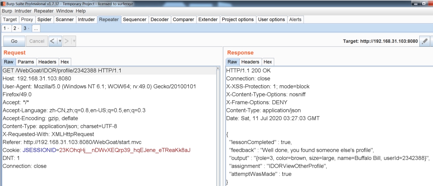
Task: Select the Request Hex tab
Action: [65, 62]
